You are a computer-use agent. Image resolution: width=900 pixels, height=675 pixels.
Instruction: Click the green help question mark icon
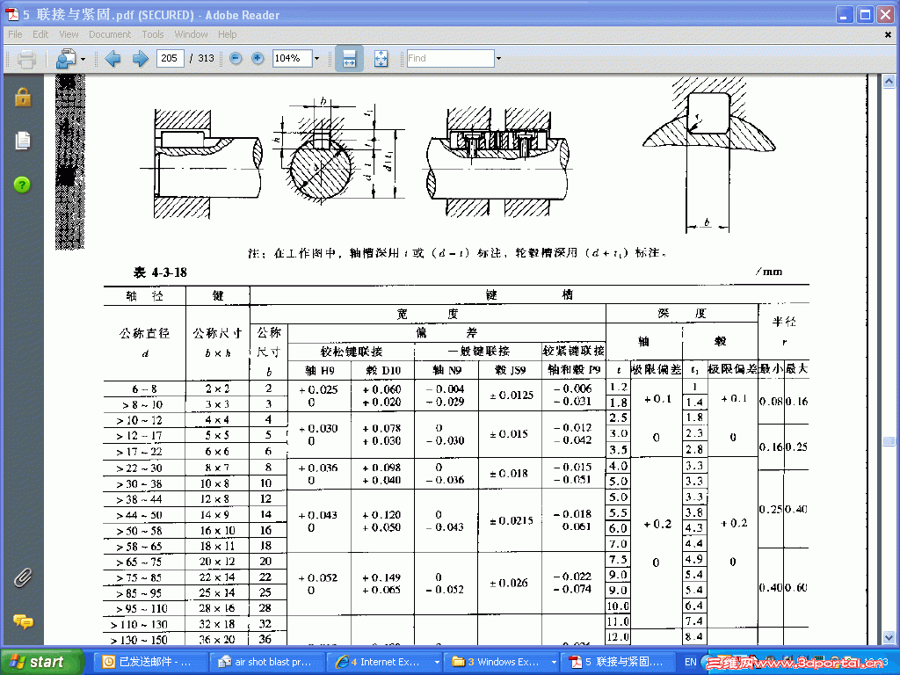pos(22,185)
